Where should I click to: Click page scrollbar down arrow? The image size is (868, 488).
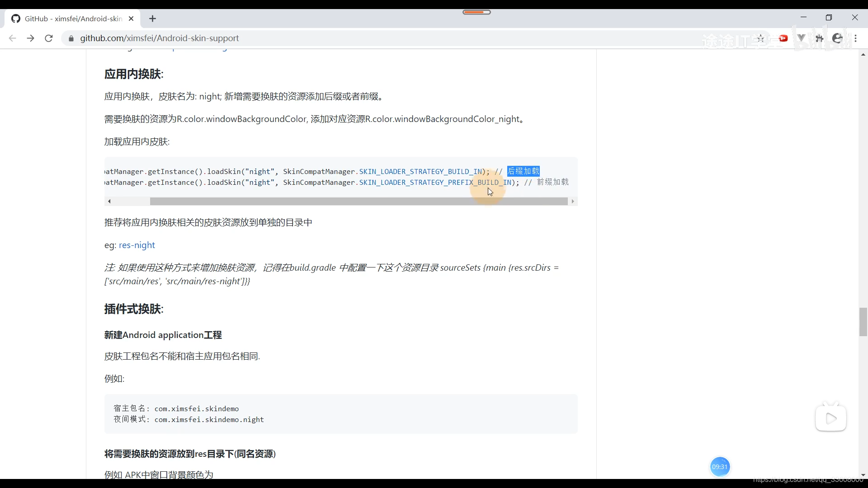[x=863, y=475]
